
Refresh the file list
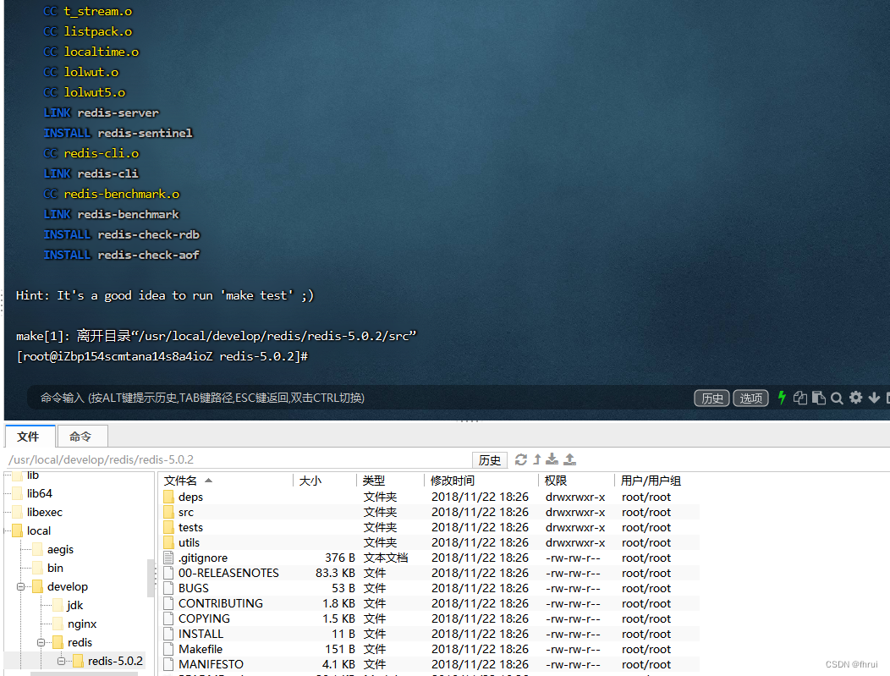[521, 459]
